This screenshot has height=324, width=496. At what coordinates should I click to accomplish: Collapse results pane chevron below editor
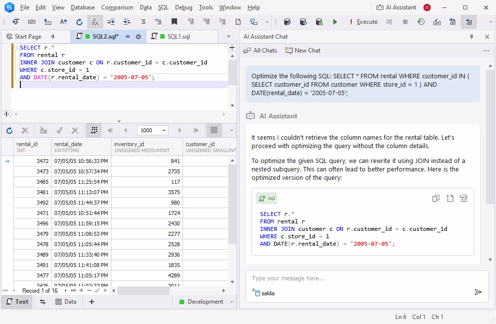pyautogui.click(x=119, y=121)
